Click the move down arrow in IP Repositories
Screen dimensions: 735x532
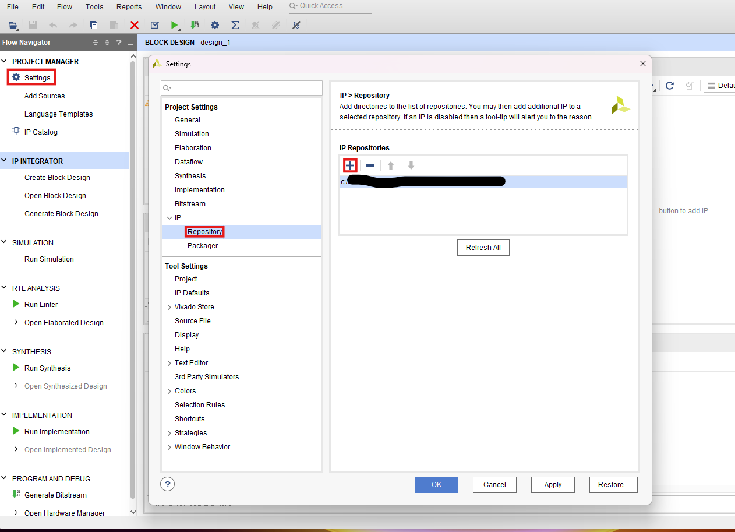tap(411, 165)
